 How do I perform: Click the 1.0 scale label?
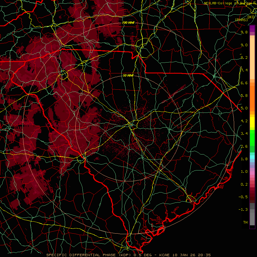pos(244,172)
